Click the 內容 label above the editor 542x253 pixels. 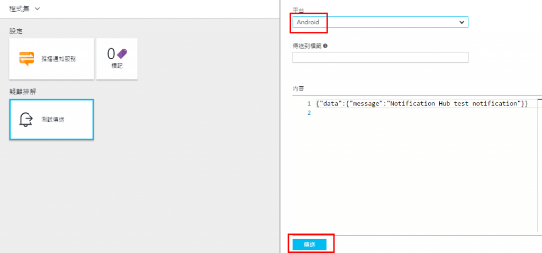pos(299,88)
